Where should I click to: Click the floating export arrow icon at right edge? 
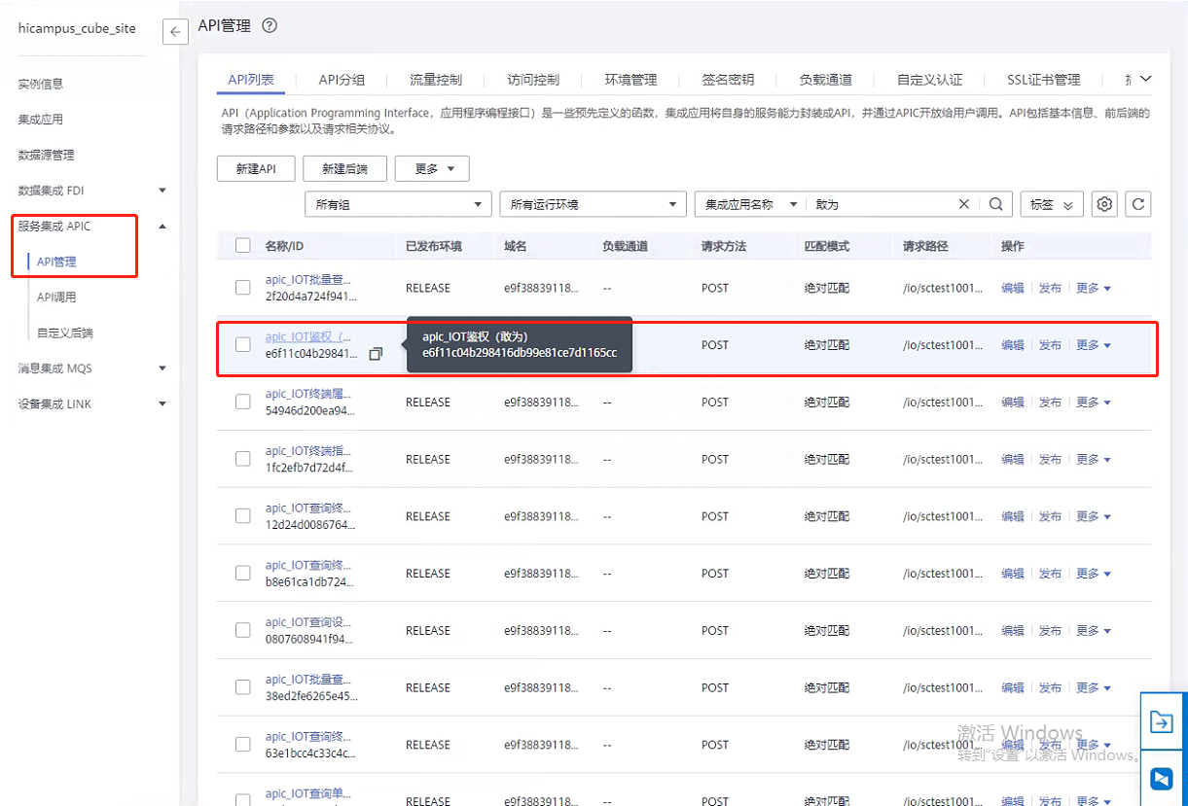coord(1162,721)
